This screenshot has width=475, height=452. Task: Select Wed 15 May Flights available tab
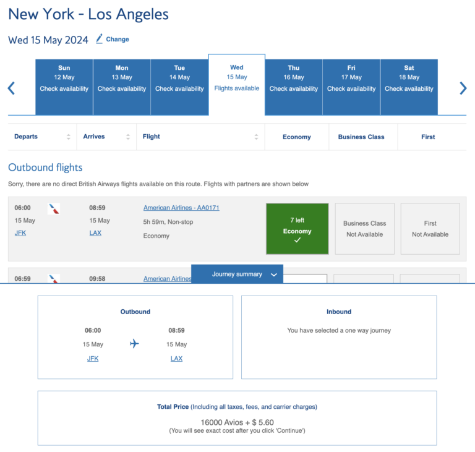pos(237,85)
